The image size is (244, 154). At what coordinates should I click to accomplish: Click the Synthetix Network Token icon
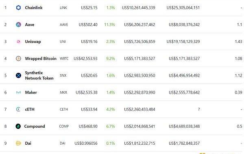point(18,75)
